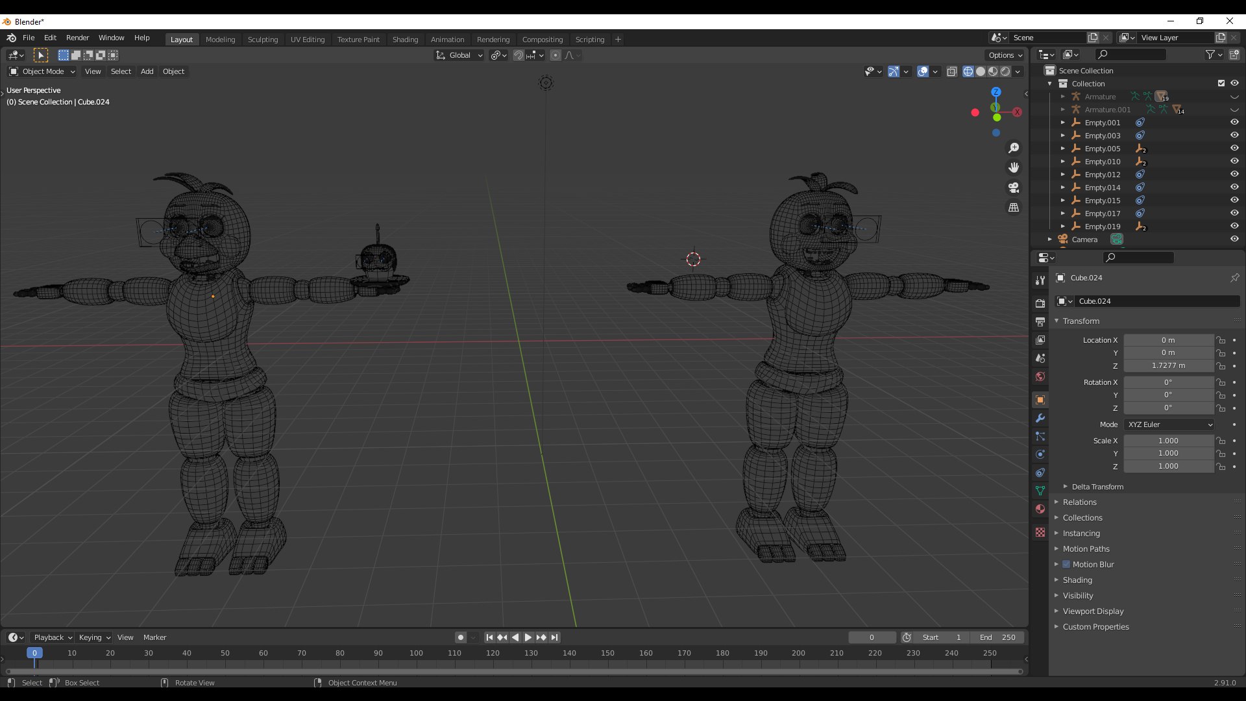Switch to the Shading workspace tab
The width and height of the screenshot is (1246, 701).
tap(405, 40)
